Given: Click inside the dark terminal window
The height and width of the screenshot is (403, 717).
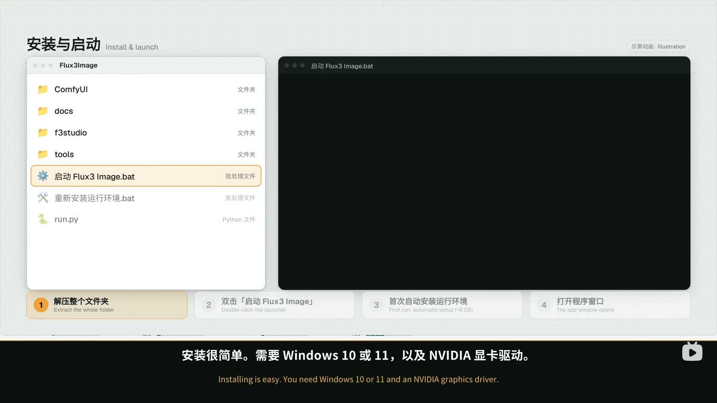Looking at the screenshot, I should [484, 181].
